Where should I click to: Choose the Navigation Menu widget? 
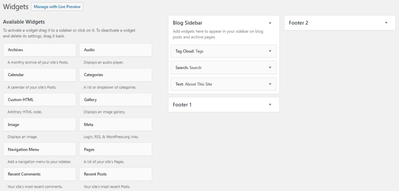[39, 149]
